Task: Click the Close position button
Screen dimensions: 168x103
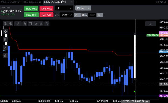Action: click(80, 8)
